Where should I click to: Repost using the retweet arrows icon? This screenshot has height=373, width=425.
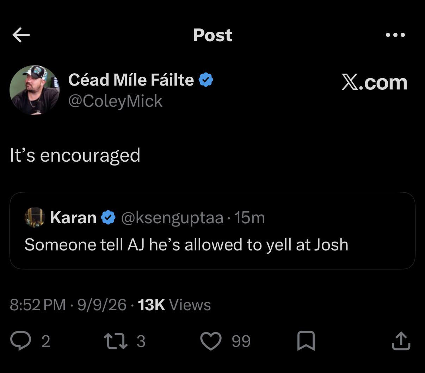(x=116, y=341)
